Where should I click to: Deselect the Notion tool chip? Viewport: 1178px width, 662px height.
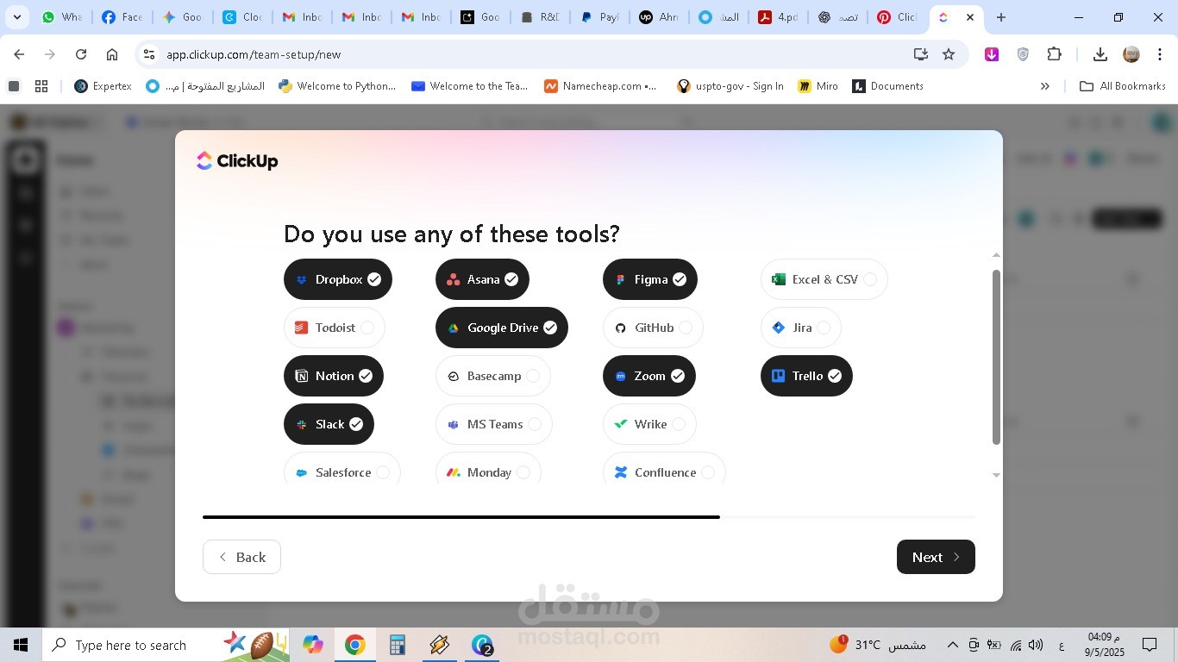pos(334,376)
